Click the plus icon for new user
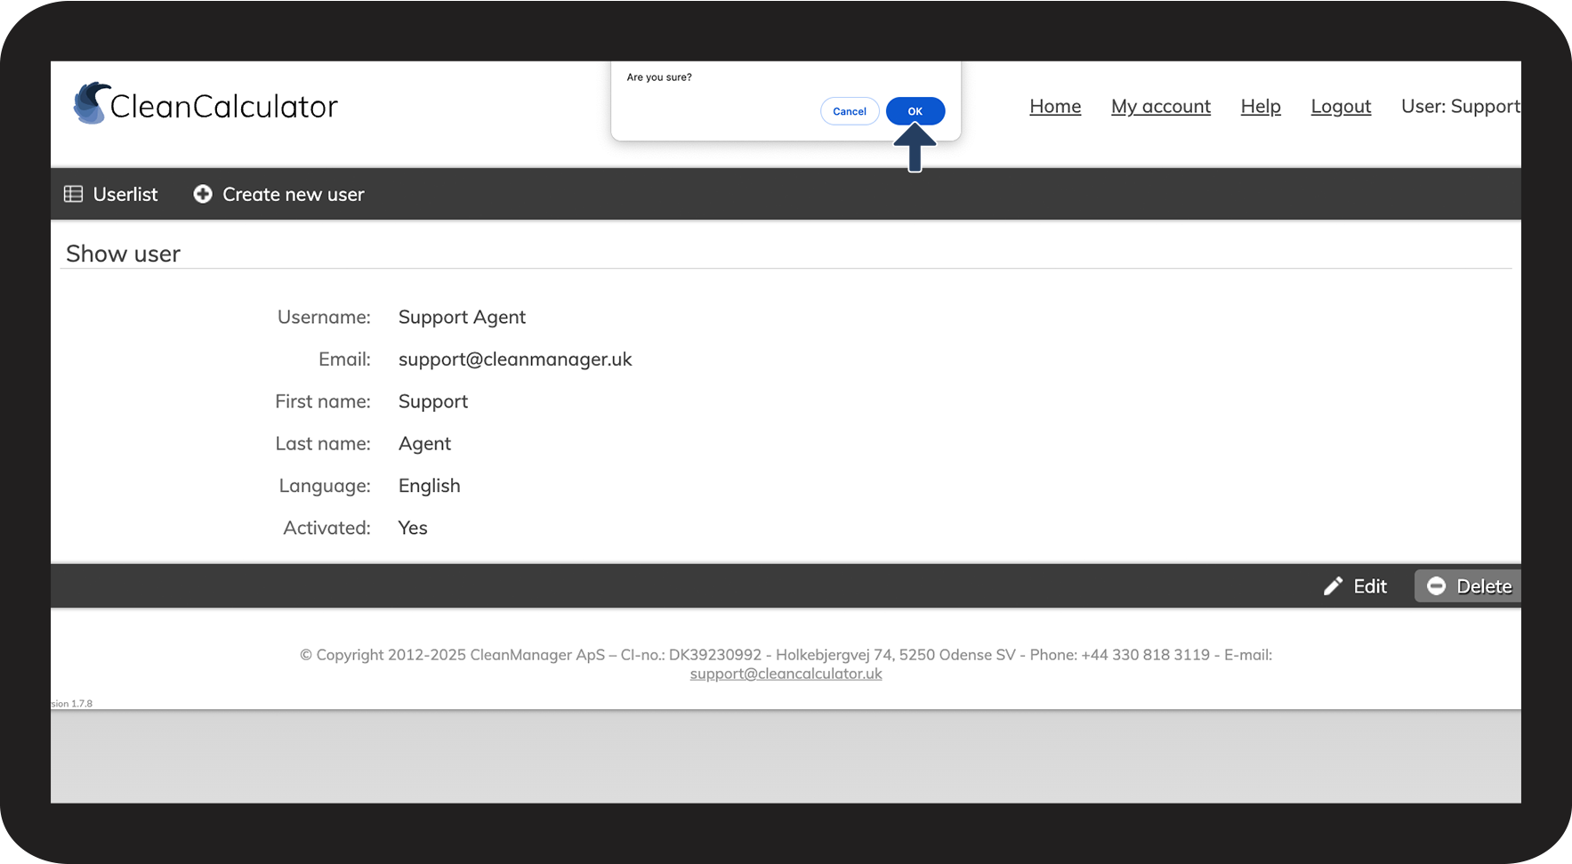The height and width of the screenshot is (864, 1572). tap(203, 194)
